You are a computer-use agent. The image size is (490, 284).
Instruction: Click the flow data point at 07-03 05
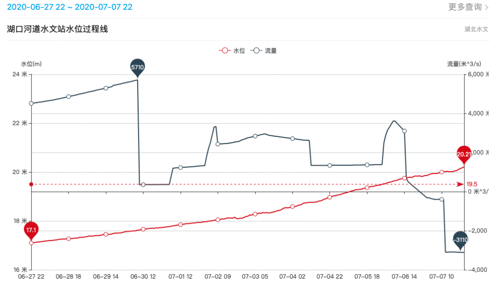pyautogui.click(x=255, y=136)
